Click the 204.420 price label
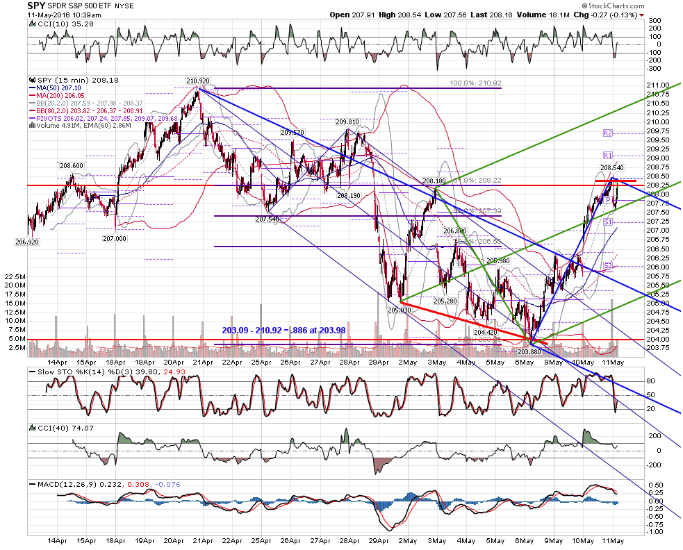The width and height of the screenshot is (683, 550). point(486,332)
